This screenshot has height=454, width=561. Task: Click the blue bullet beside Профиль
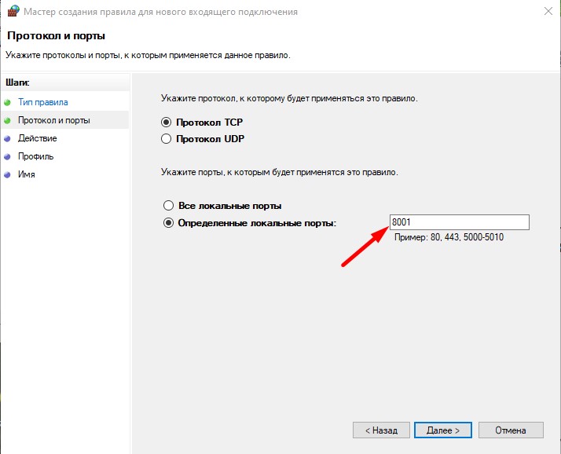[x=8, y=157]
